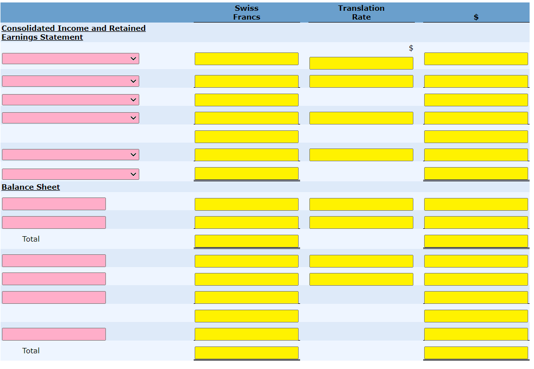Click the Balance Sheet heading
This screenshot has height=369, width=534.
click(31, 187)
